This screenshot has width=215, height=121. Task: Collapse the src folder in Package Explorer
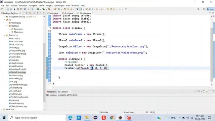pos(4,20)
